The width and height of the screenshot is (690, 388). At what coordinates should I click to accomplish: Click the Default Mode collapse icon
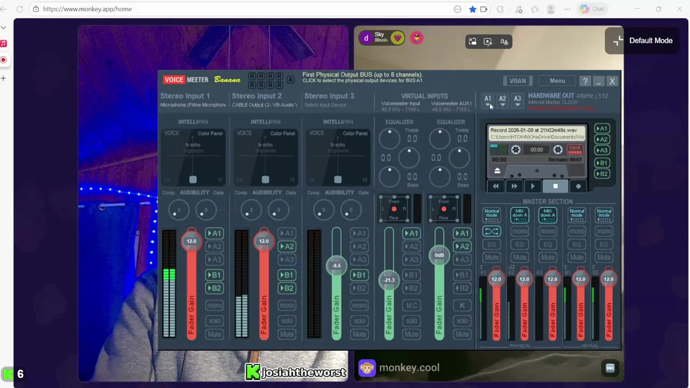click(x=618, y=40)
